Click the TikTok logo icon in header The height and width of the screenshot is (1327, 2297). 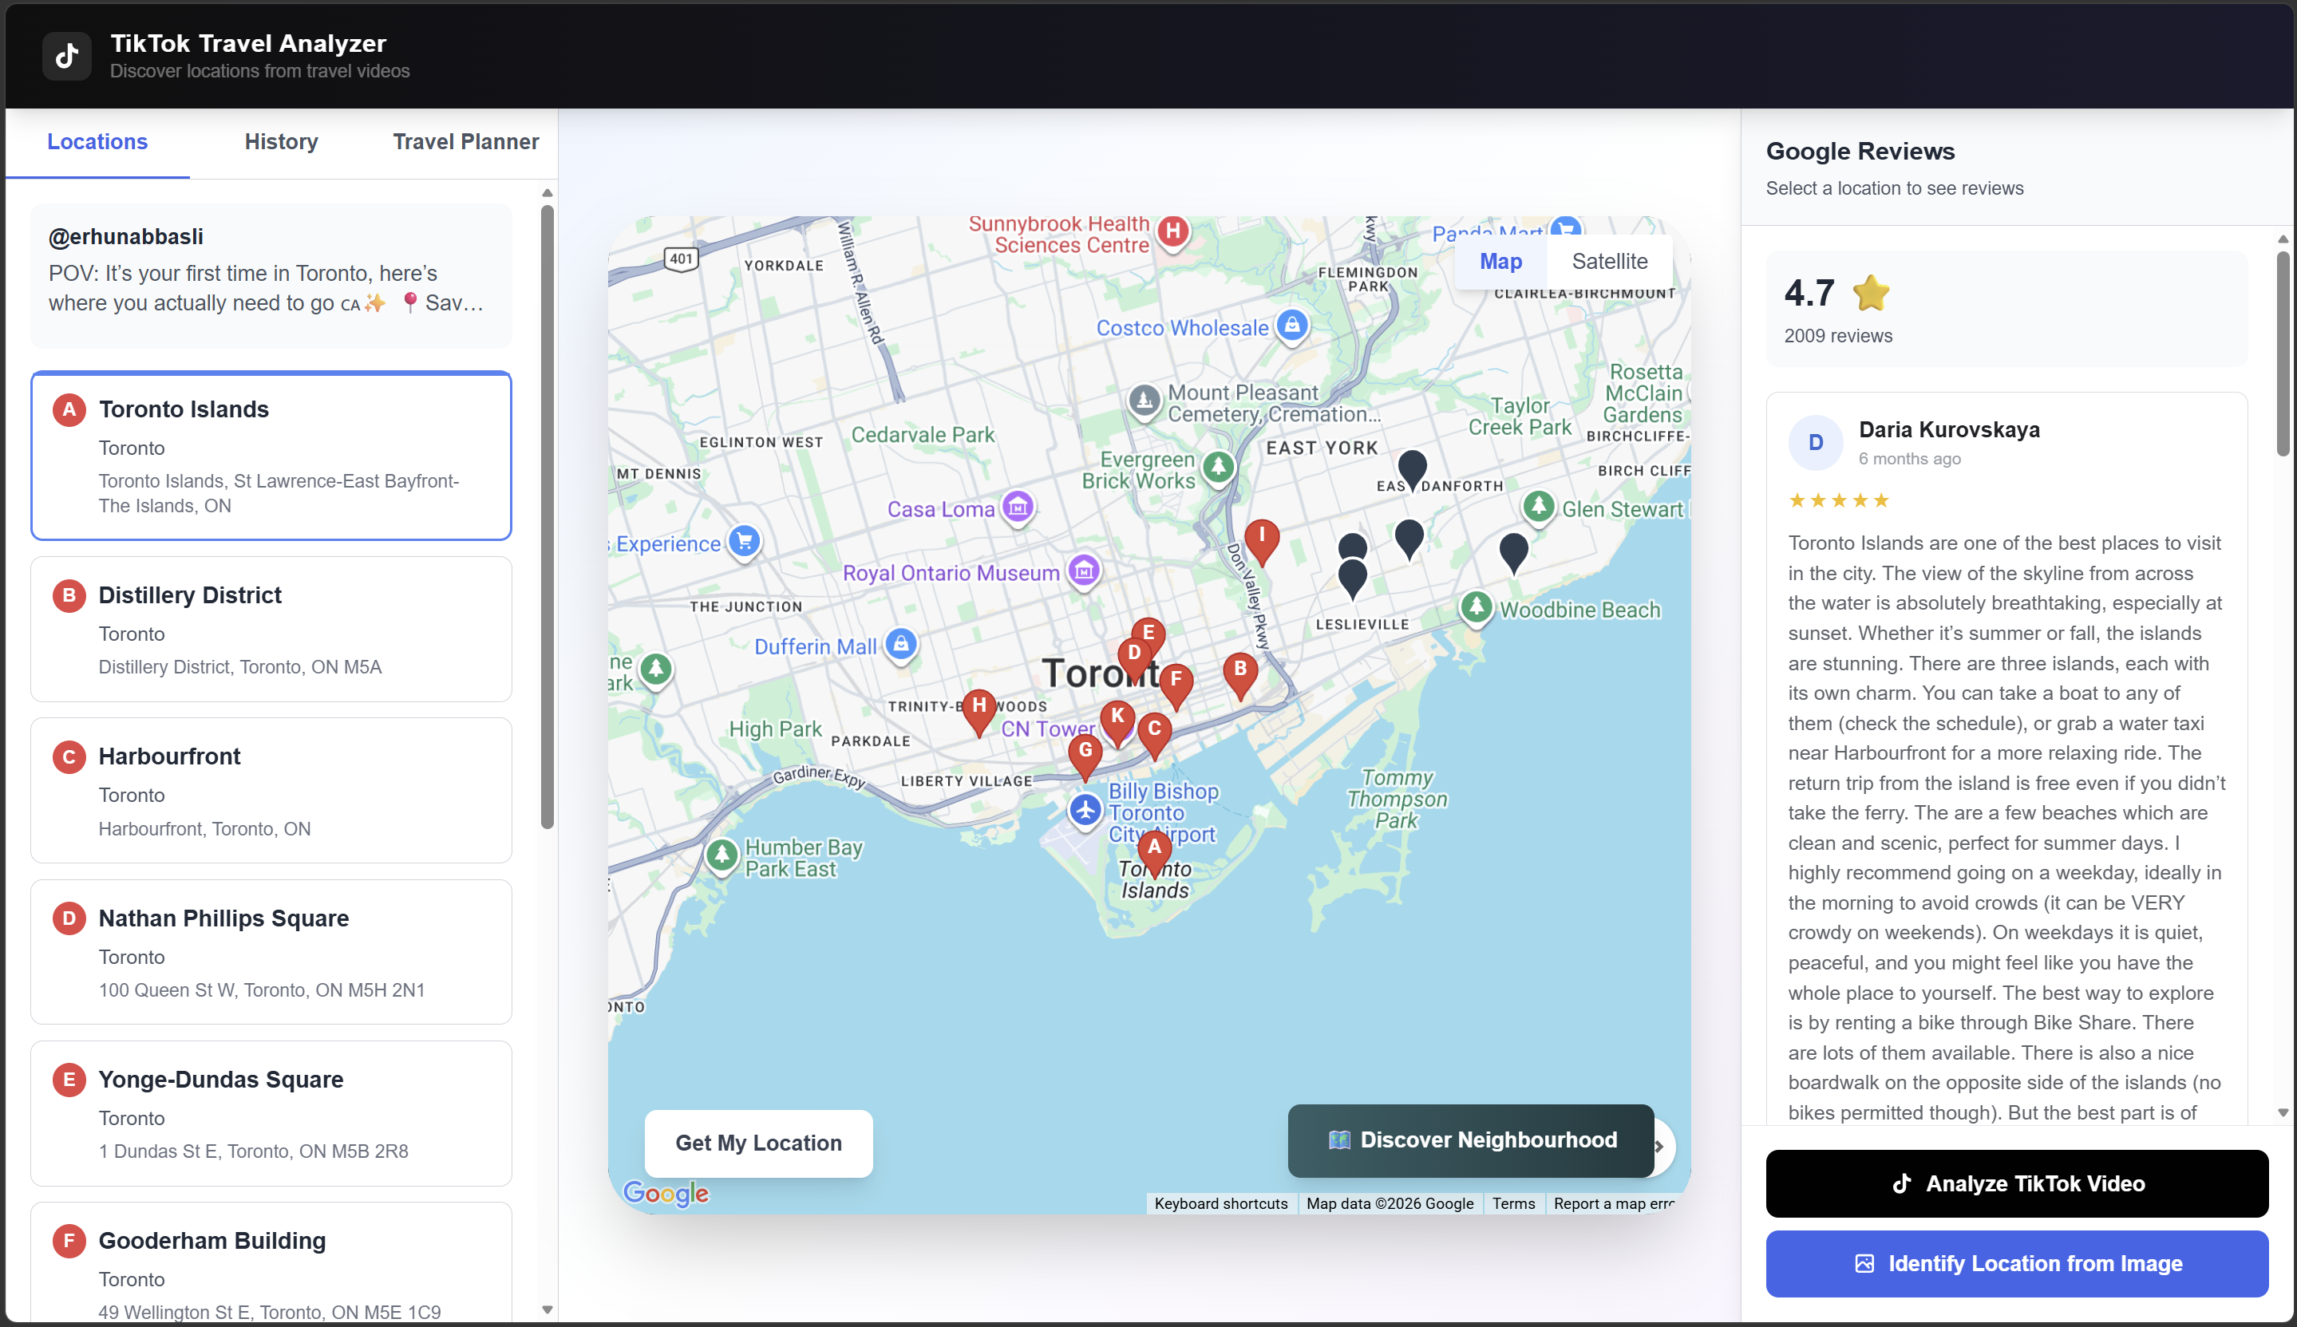coord(66,57)
